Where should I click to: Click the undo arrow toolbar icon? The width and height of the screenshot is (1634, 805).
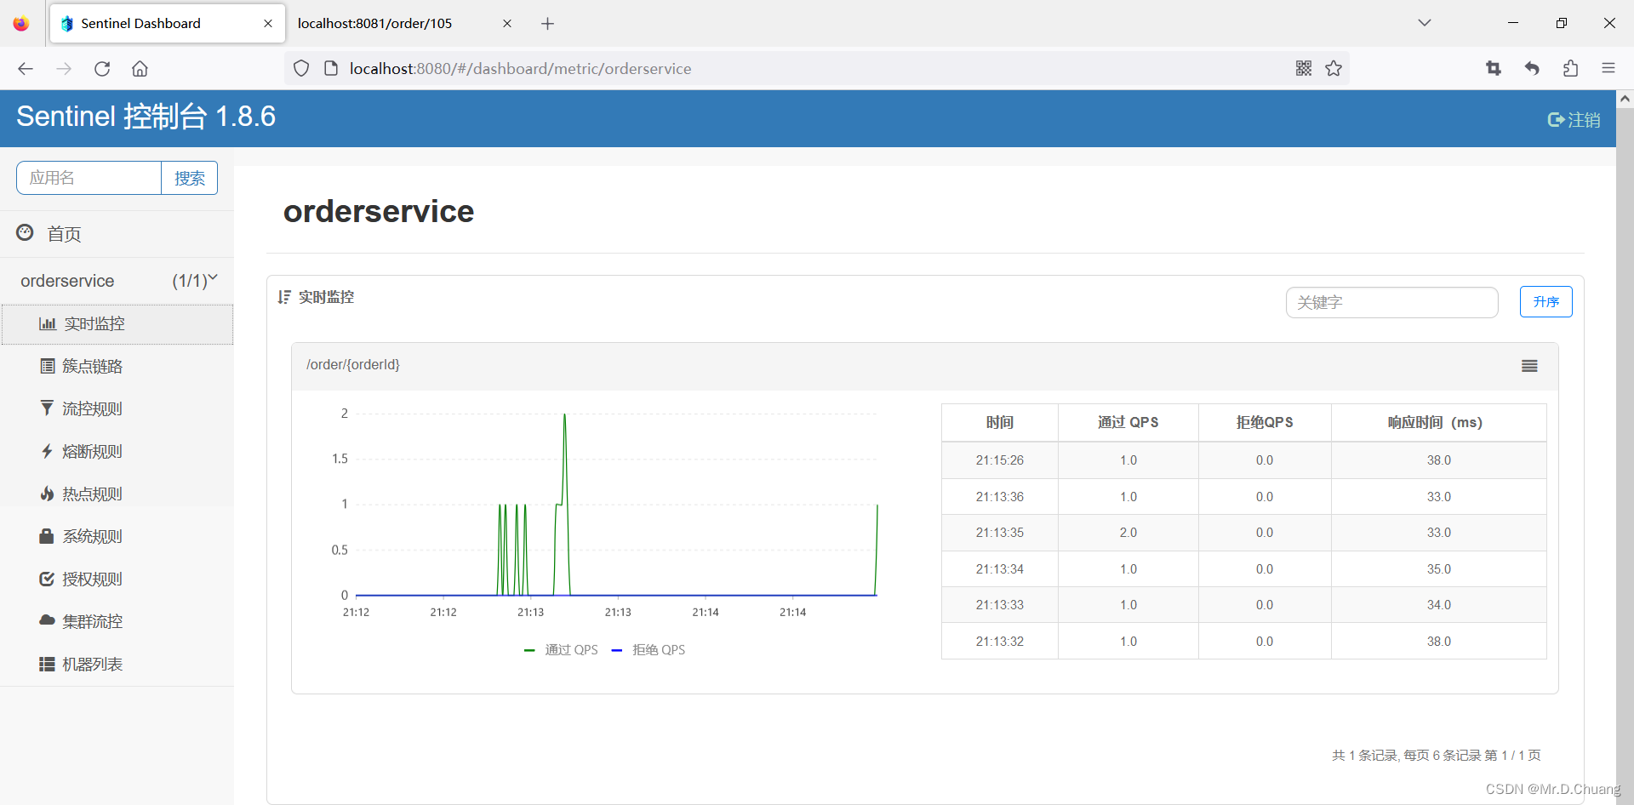[x=1532, y=69]
